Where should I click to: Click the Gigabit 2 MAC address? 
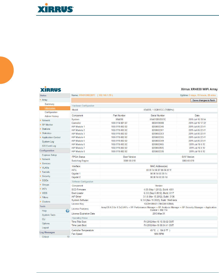(x=159, y=177)
